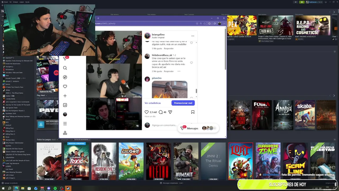Open the Mensajes floating button
This screenshot has width=339, height=191.
(x=198, y=128)
